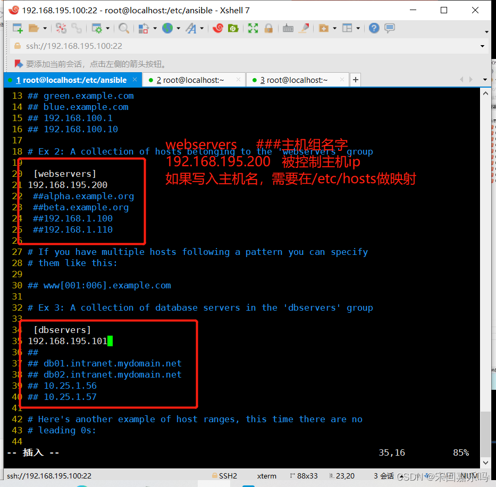Screen dimensions: 496x487
Task: Click the color scheme toolbar icon
Action: click(x=144, y=29)
